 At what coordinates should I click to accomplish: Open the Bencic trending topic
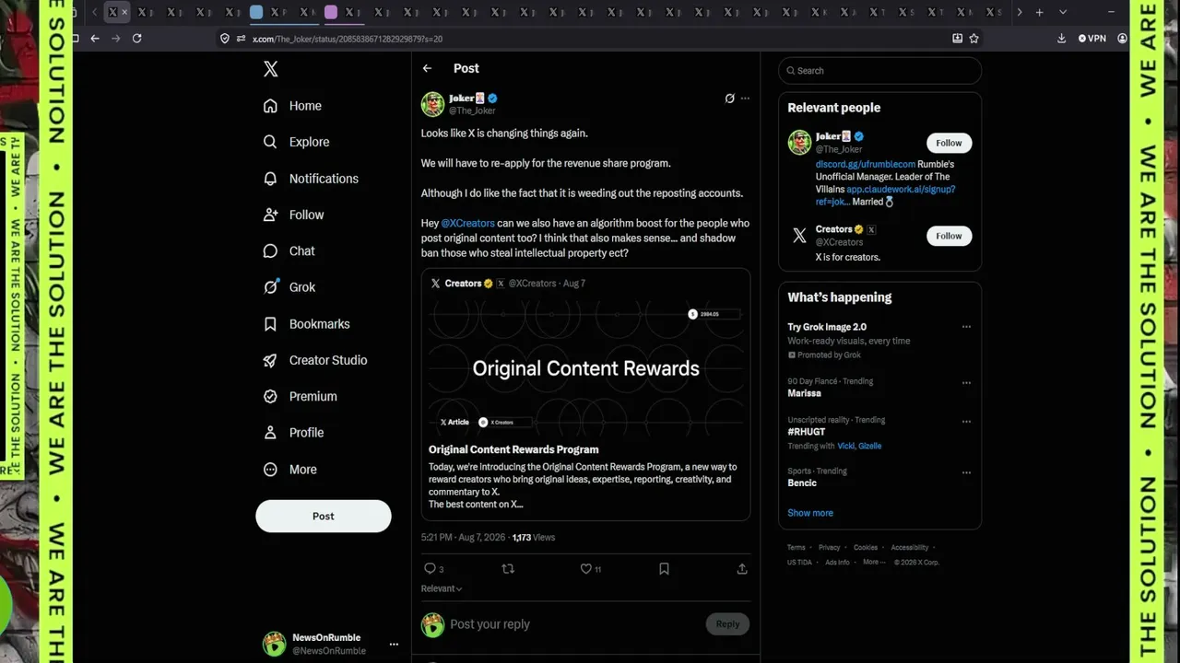(x=802, y=483)
